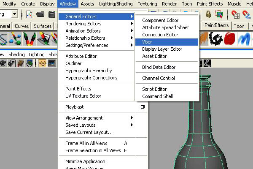Select the red blob paint effects brush
This screenshot has width=253, height=169.
tap(229, 38)
